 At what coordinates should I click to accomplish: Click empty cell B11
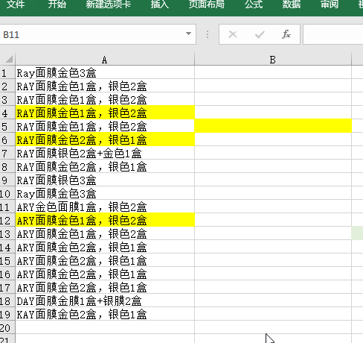273,207
